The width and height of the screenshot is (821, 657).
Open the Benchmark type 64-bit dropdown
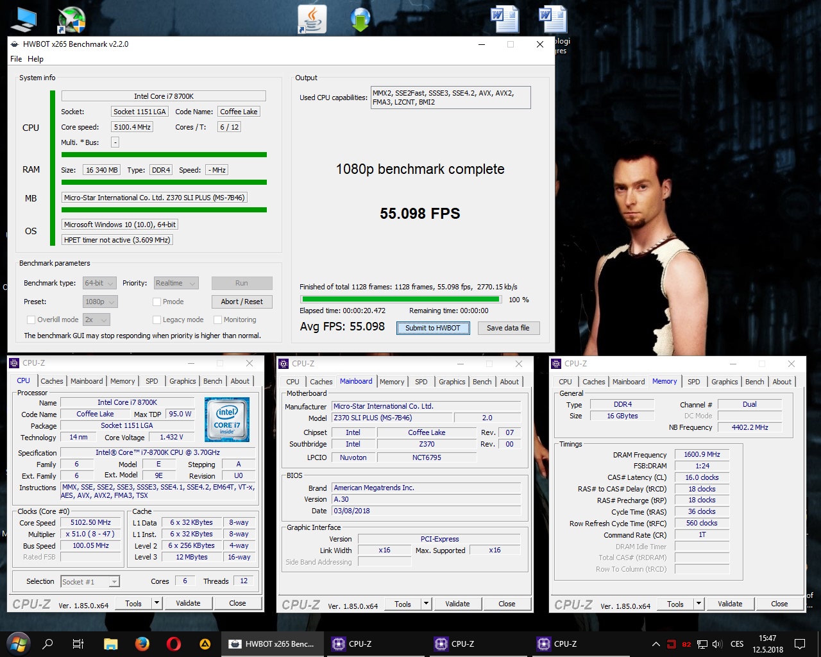(x=99, y=283)
